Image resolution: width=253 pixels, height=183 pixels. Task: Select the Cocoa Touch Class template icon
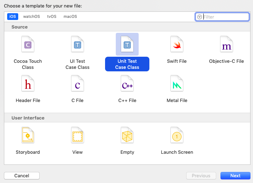pos(28,44)
